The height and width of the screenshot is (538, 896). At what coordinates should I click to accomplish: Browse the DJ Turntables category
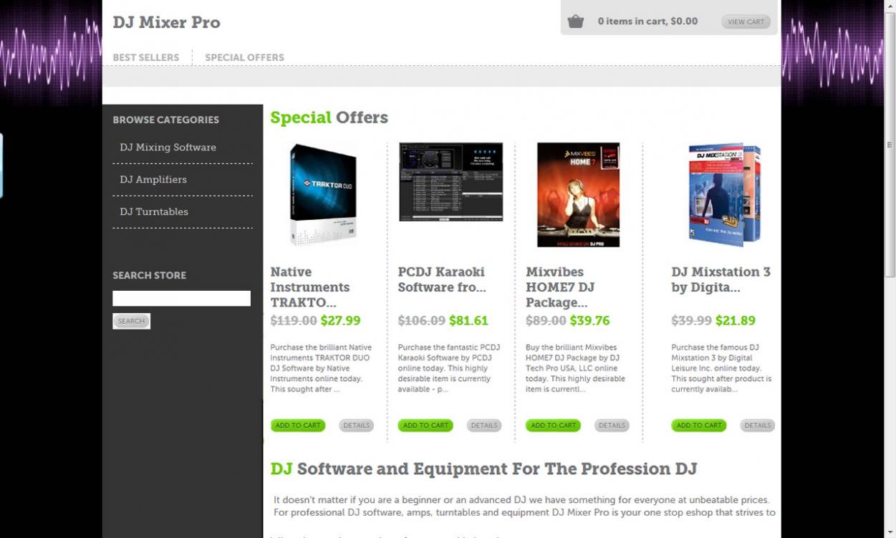(x=154, y=211)
